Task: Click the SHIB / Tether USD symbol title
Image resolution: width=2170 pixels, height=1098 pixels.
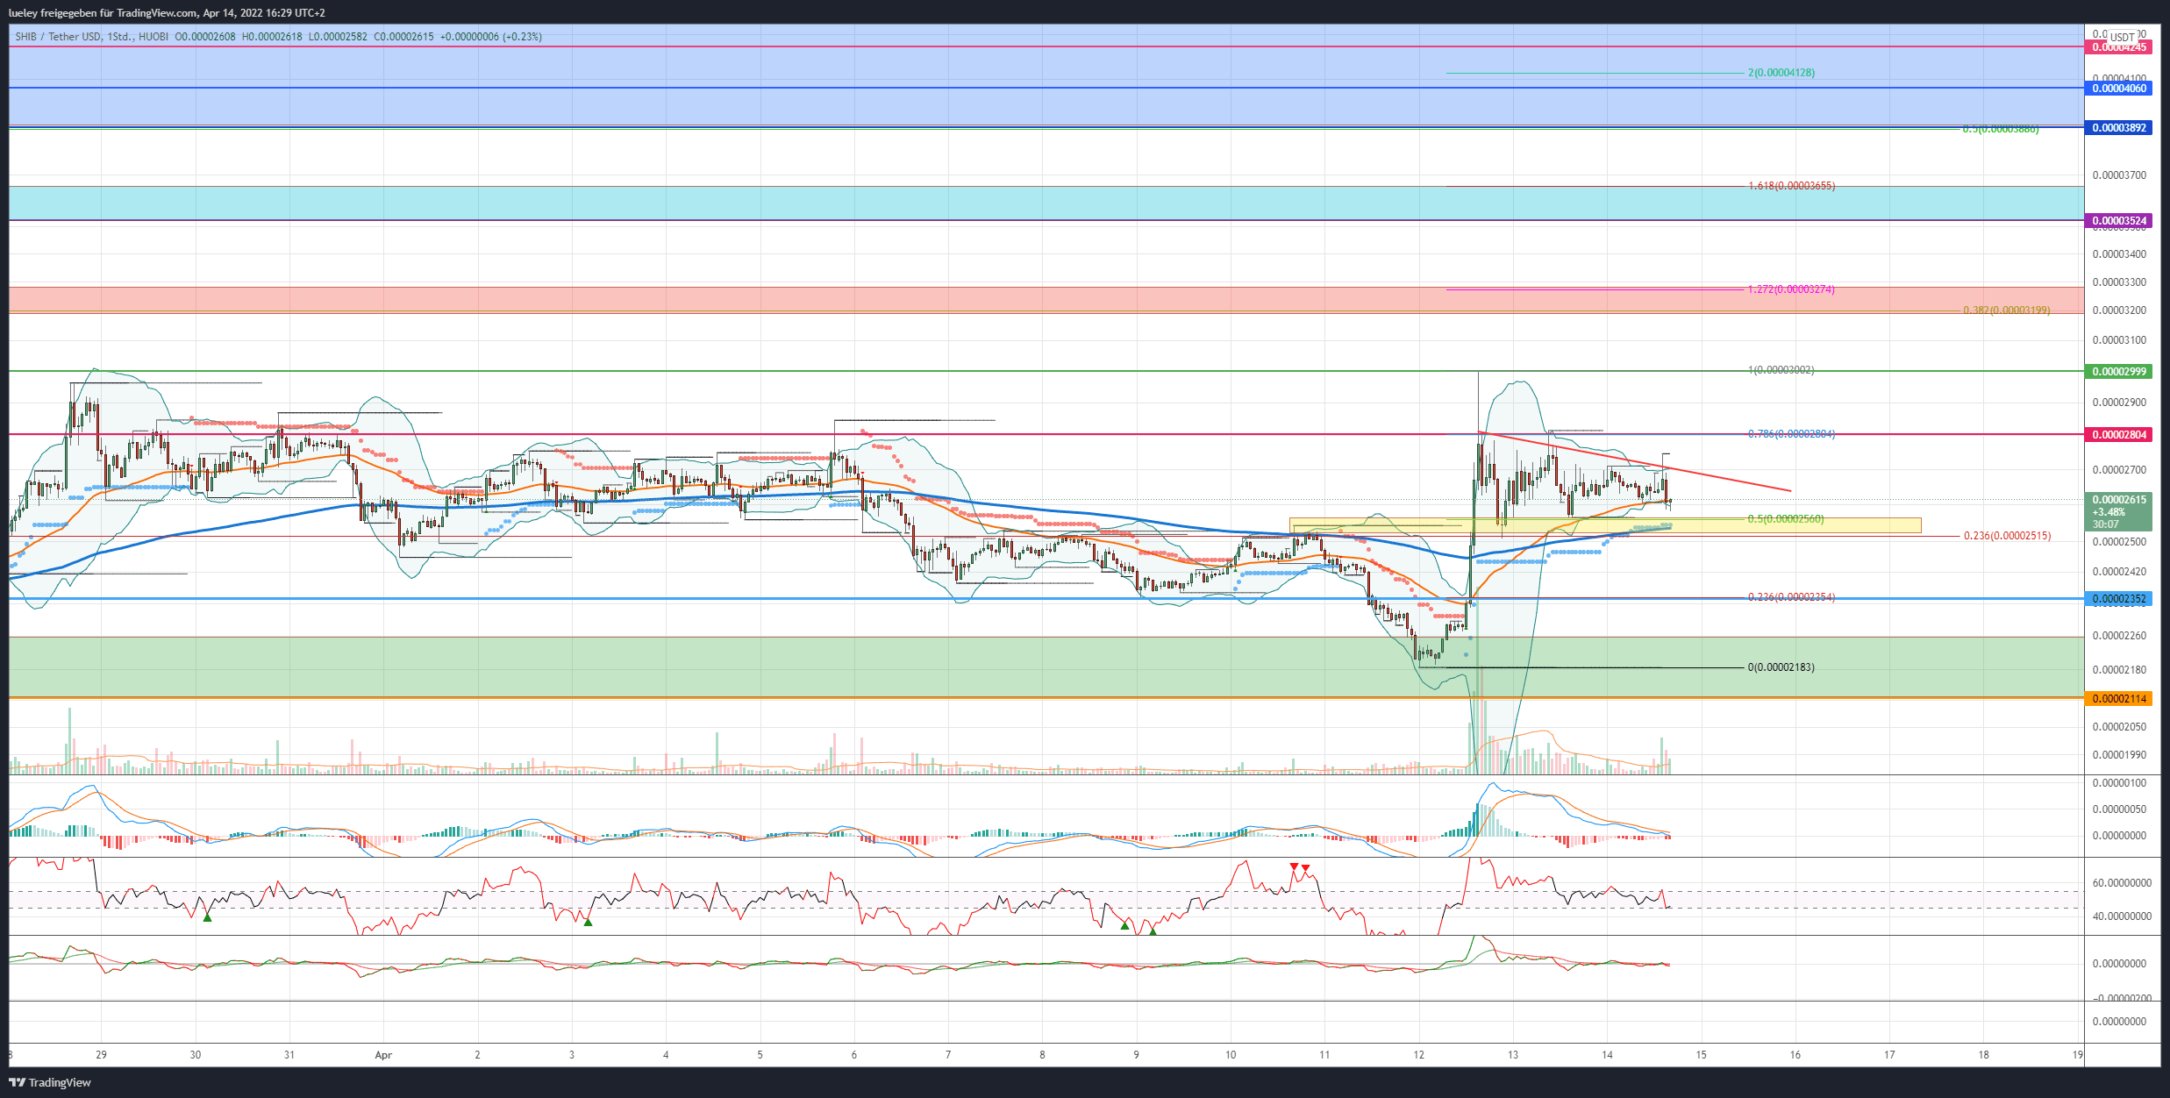Action: pos(58,37)
